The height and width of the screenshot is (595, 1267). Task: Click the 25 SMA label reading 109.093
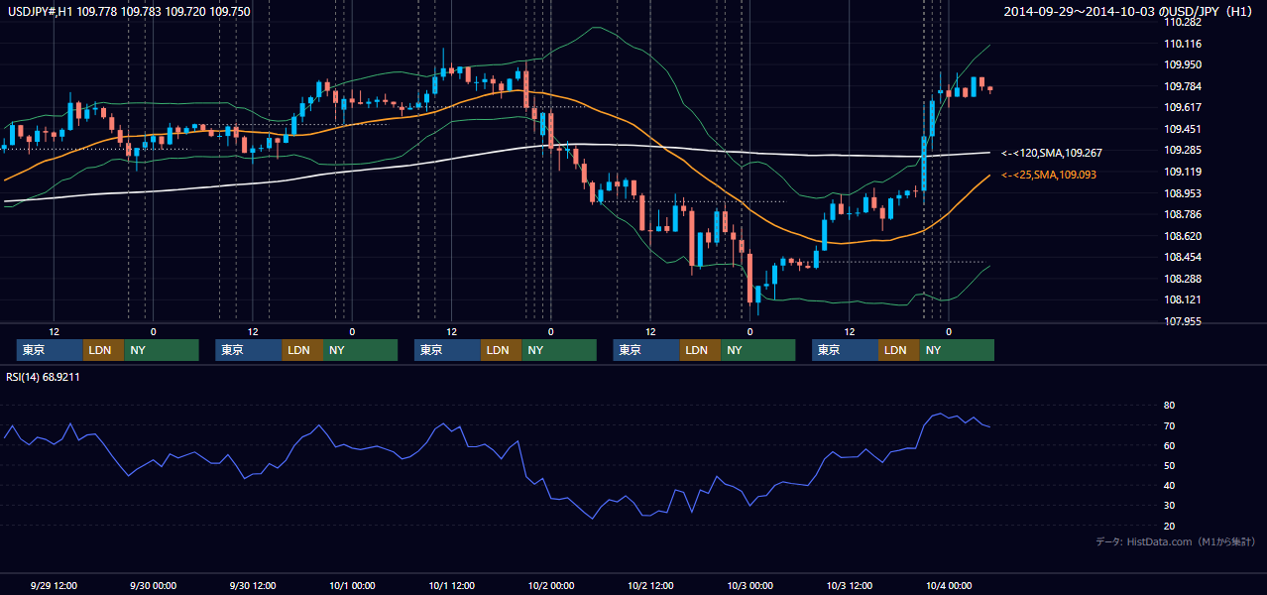point(1049,175)
